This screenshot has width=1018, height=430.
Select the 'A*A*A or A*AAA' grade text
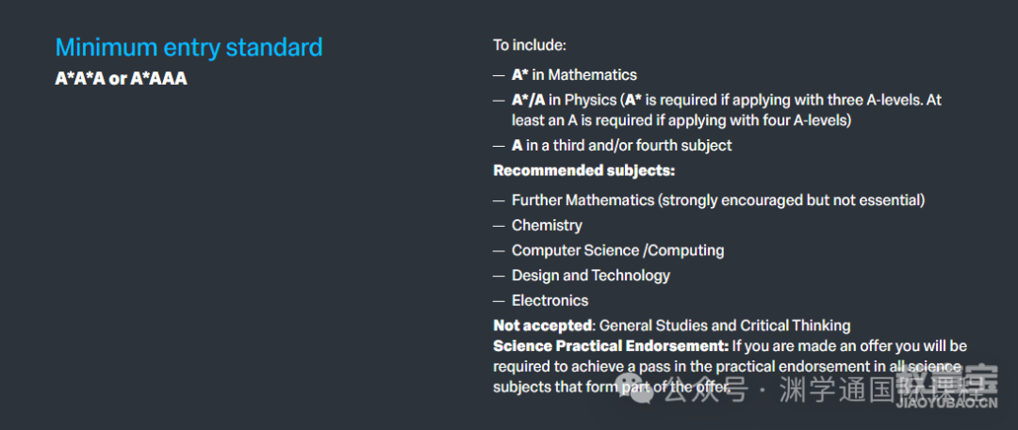(x=121, y=79)
